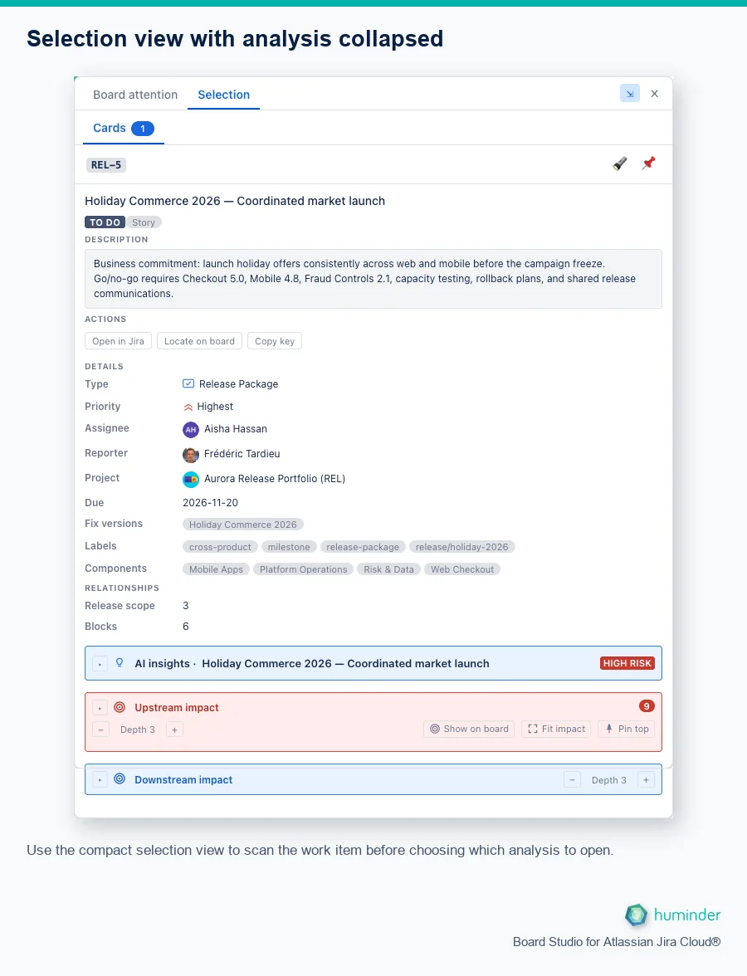Expand the AI insights section
747x976 pixels.
click(100, 664)
